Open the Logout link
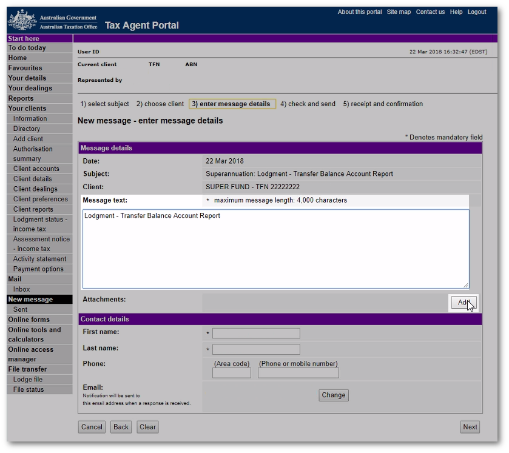The image size is (509, 453). (x=477, y=12)
